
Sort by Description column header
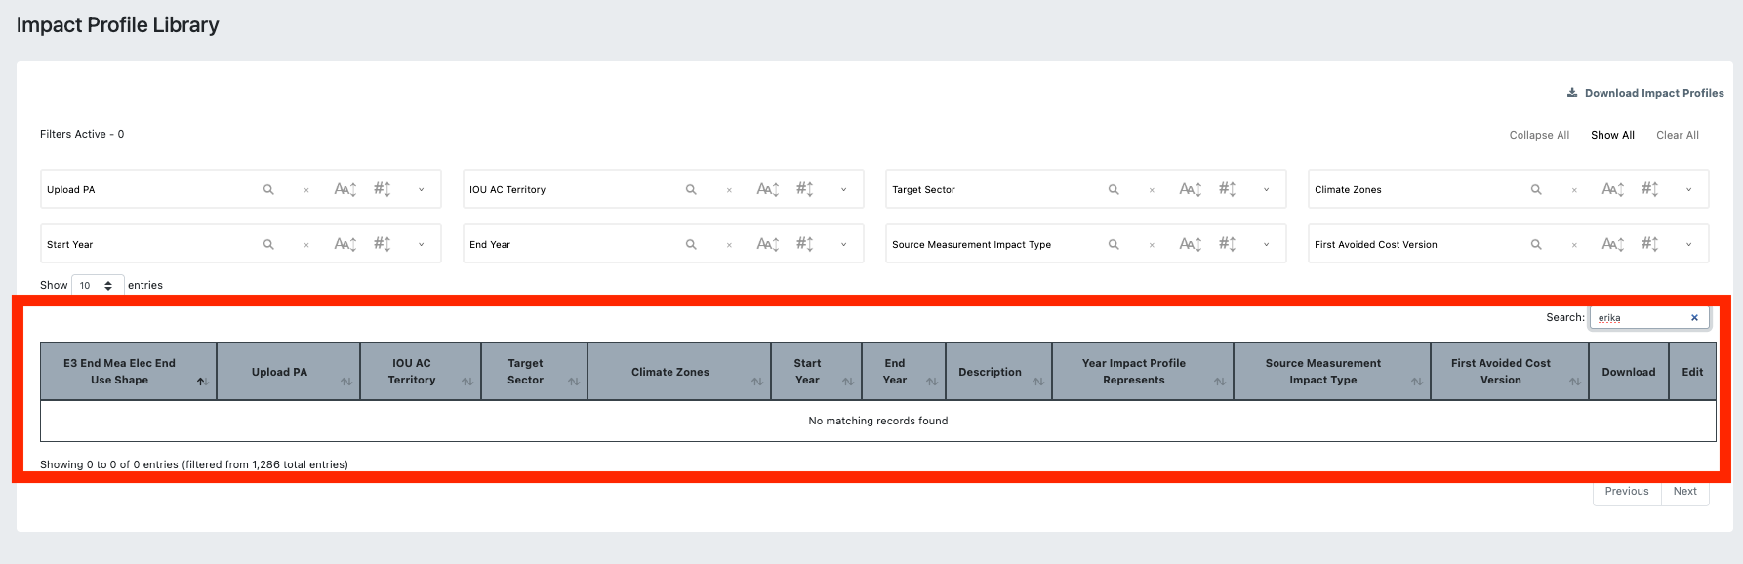coord(998,372)
